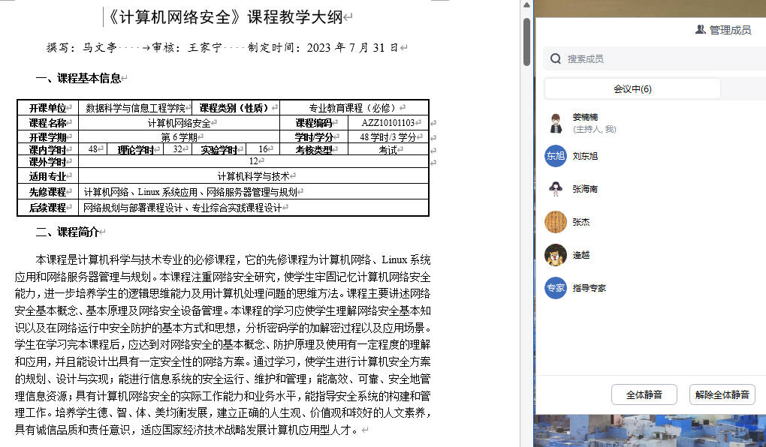Image resolution: width=766 pixels, height=447 pixels.
Task: Click 张杰's avatar picture
Action: tap(555, 222)
